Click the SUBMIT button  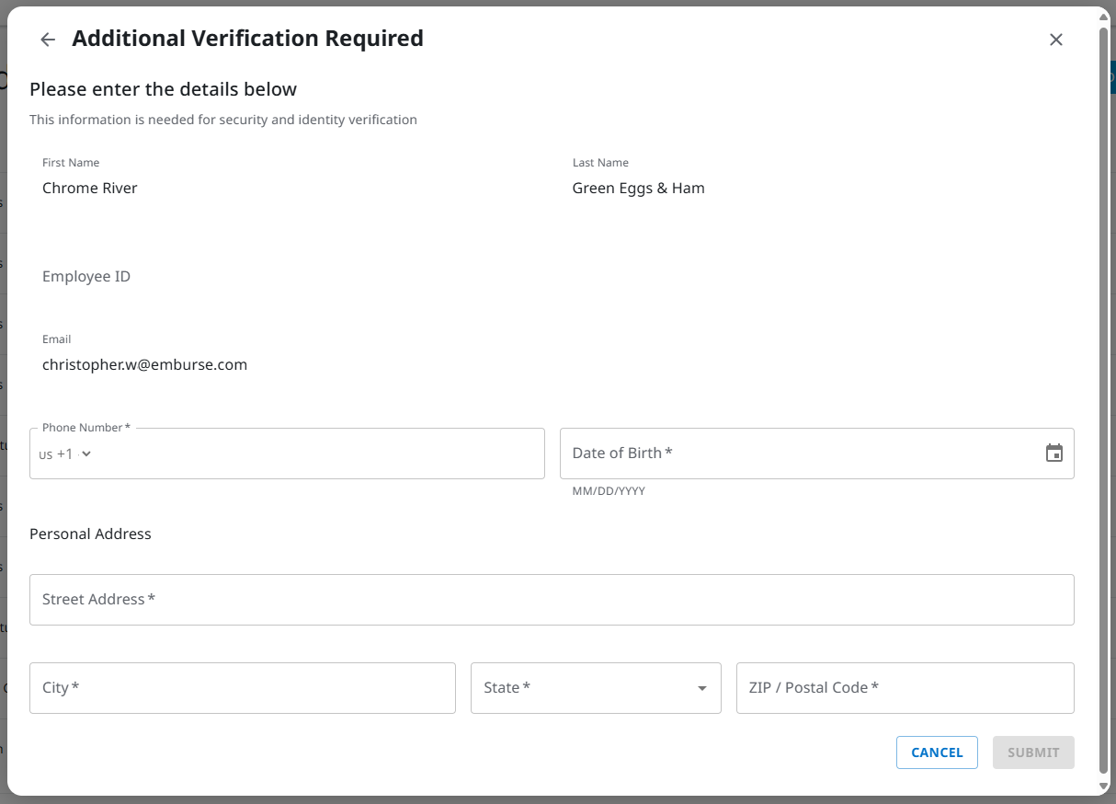(x=1033, y=752)
